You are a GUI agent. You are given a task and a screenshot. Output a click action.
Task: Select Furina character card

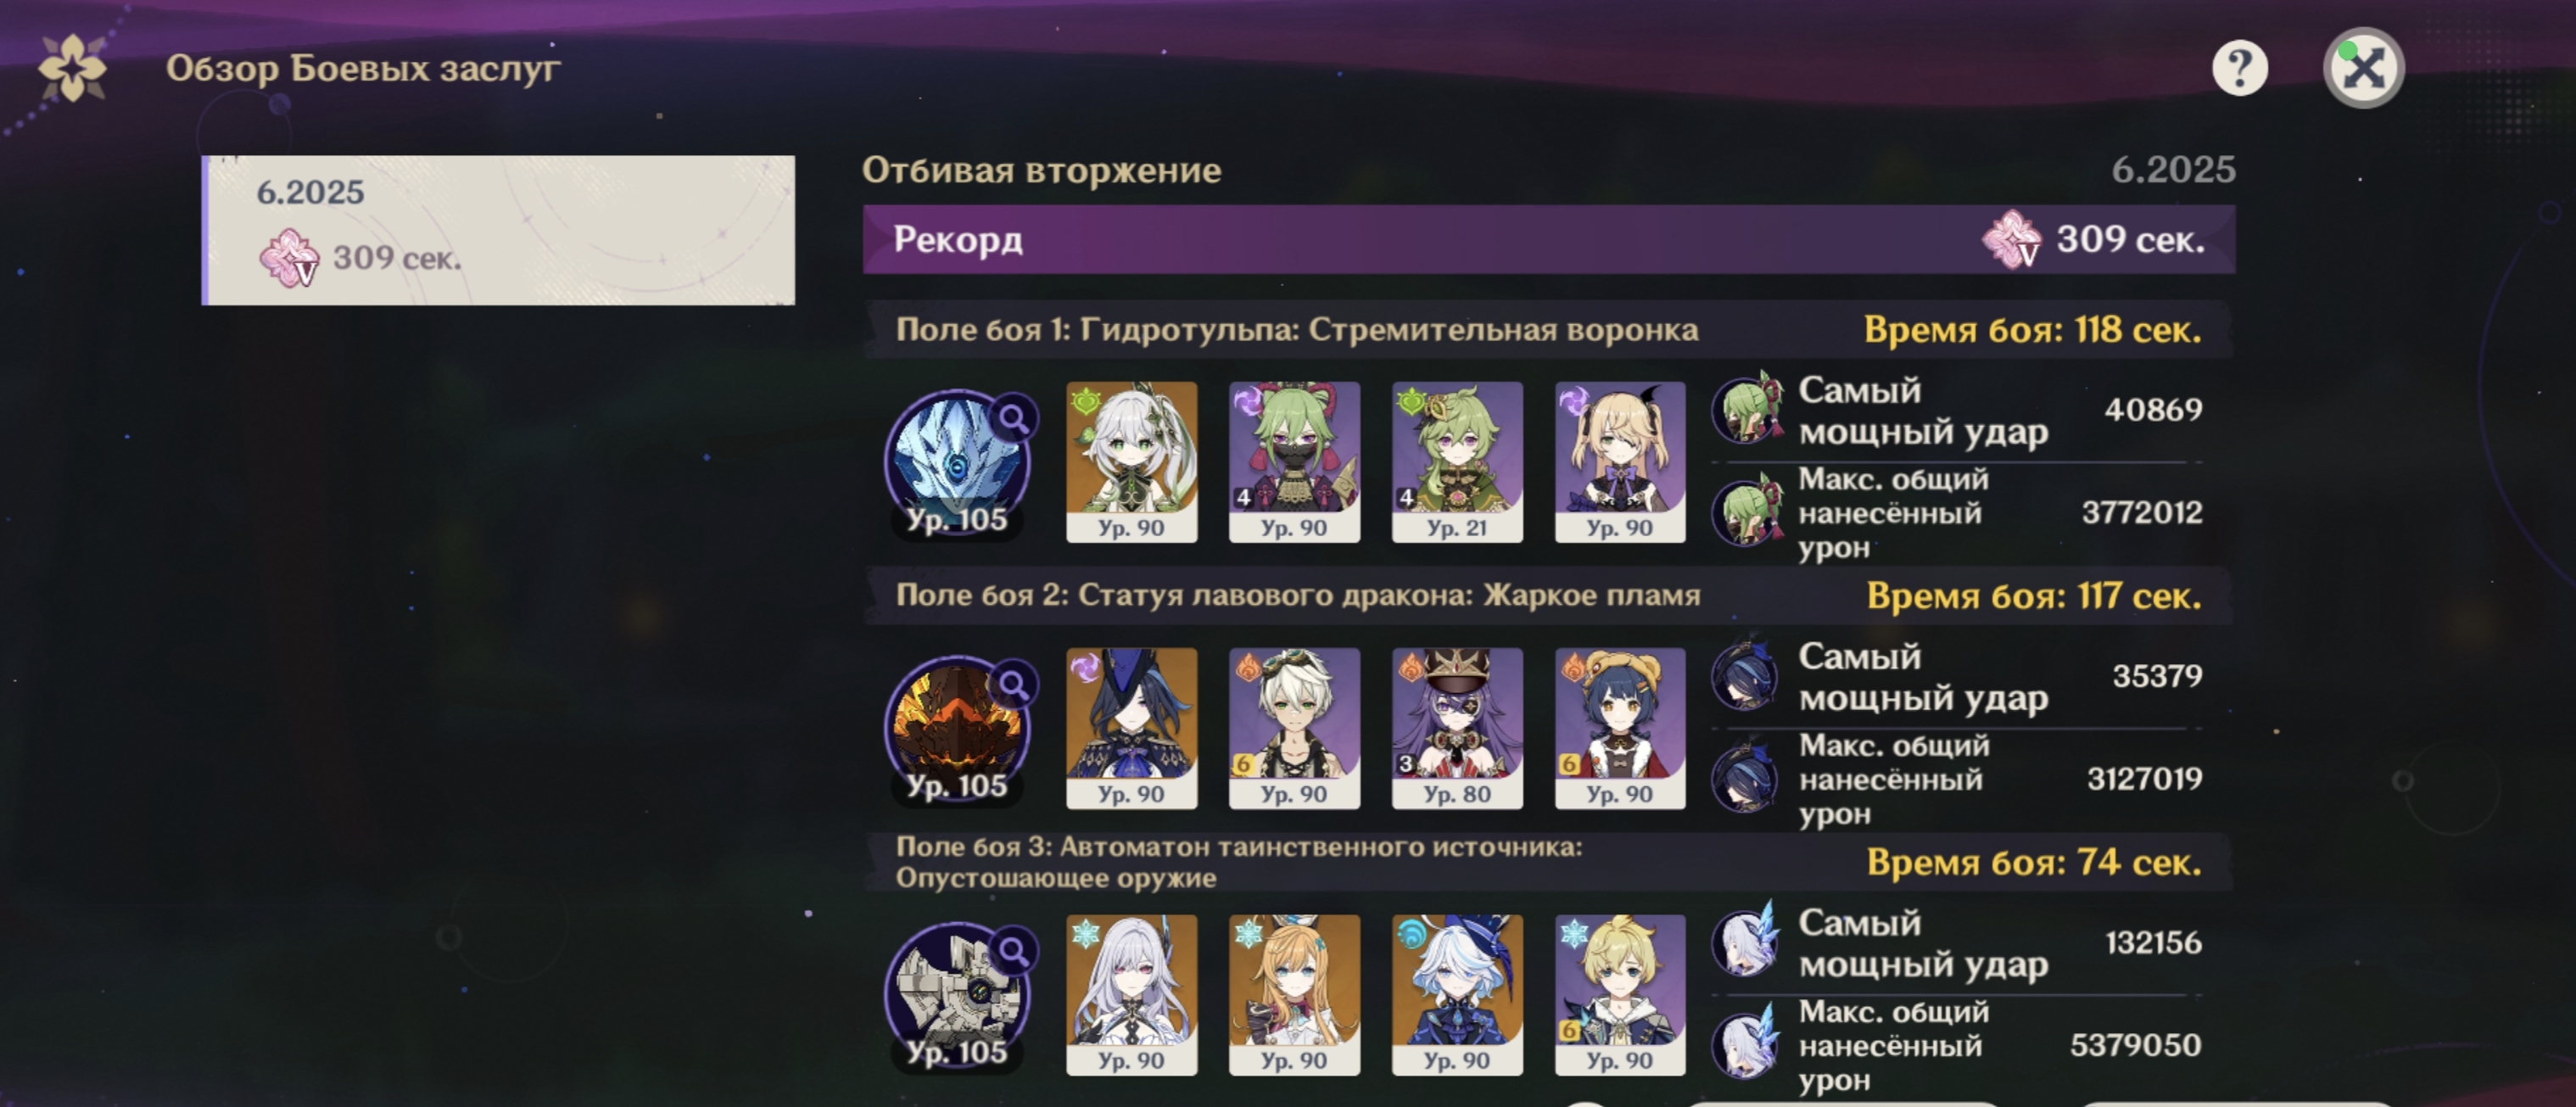(x=1457, y=995)
